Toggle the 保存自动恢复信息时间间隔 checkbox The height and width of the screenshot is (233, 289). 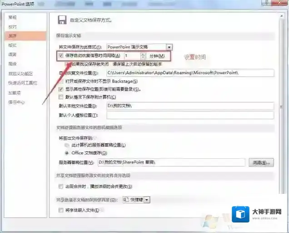[x=61, y=56]
